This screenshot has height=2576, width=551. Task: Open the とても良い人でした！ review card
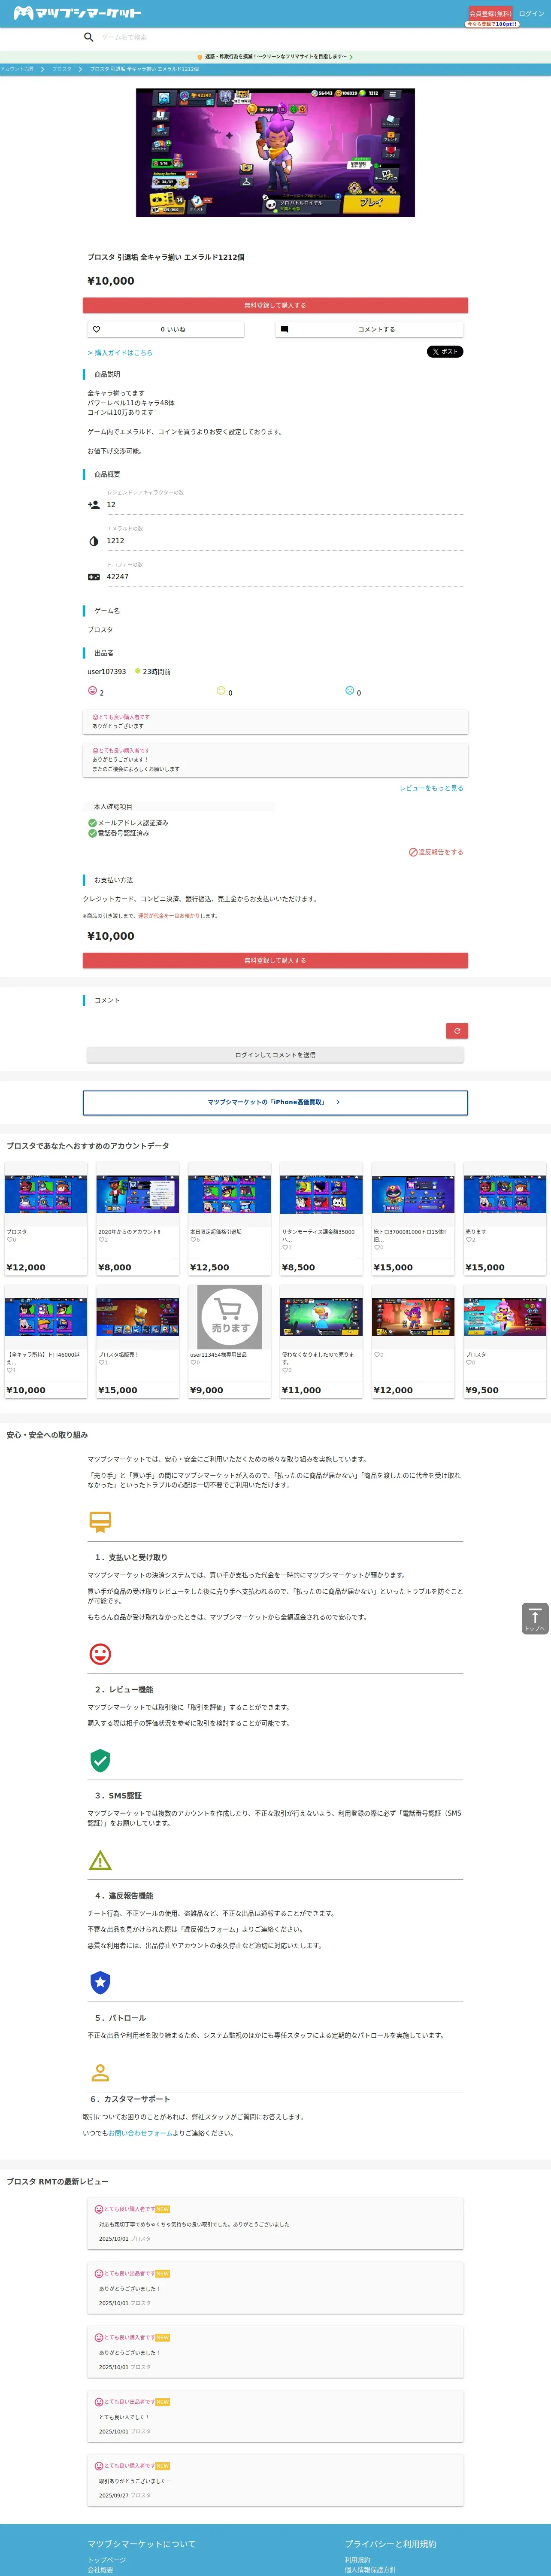click(x=275, y=2415)
